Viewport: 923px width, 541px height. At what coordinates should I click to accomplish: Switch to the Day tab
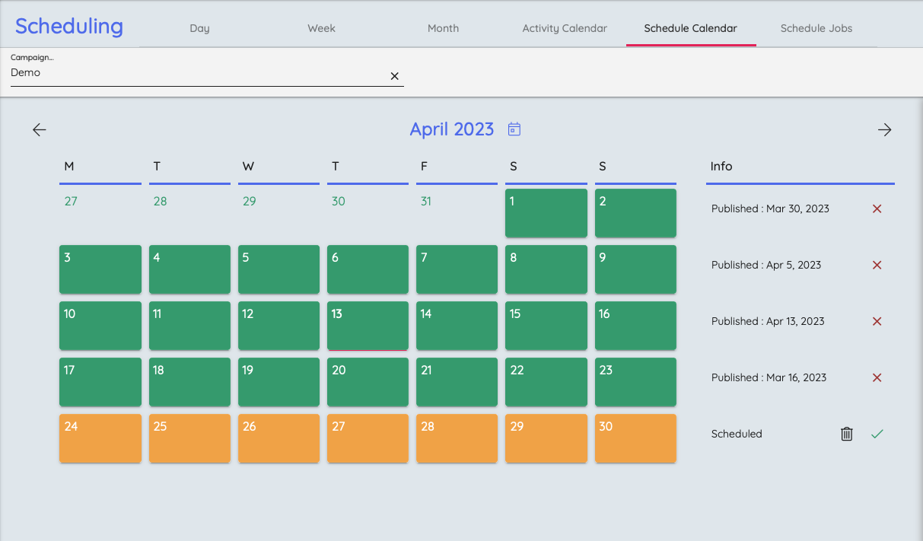[x=199, y=28]
